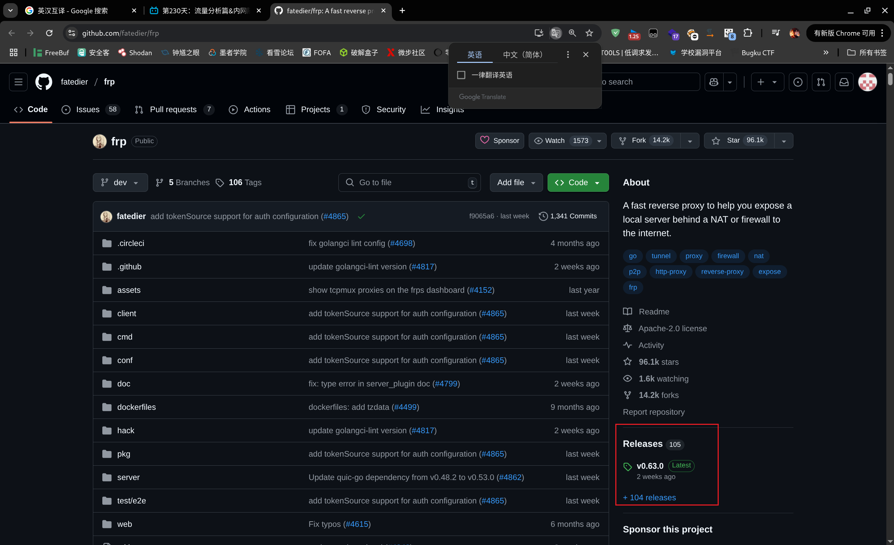The height and width of the screenshot is (545, 894).
Task: Click the Copilot icon in header
Action: click(714, 82)
